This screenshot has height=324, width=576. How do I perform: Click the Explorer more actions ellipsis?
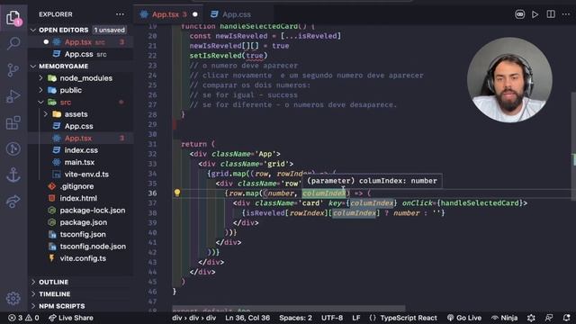tap(120, 14)
